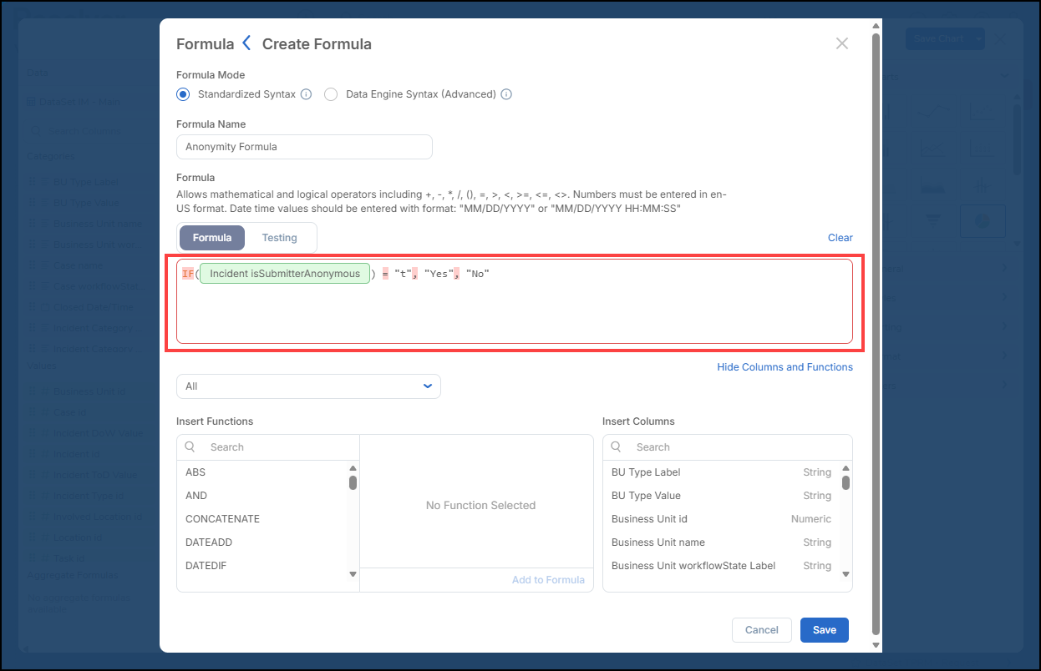Click Hide Columns and Functions link

pos(785,367)
